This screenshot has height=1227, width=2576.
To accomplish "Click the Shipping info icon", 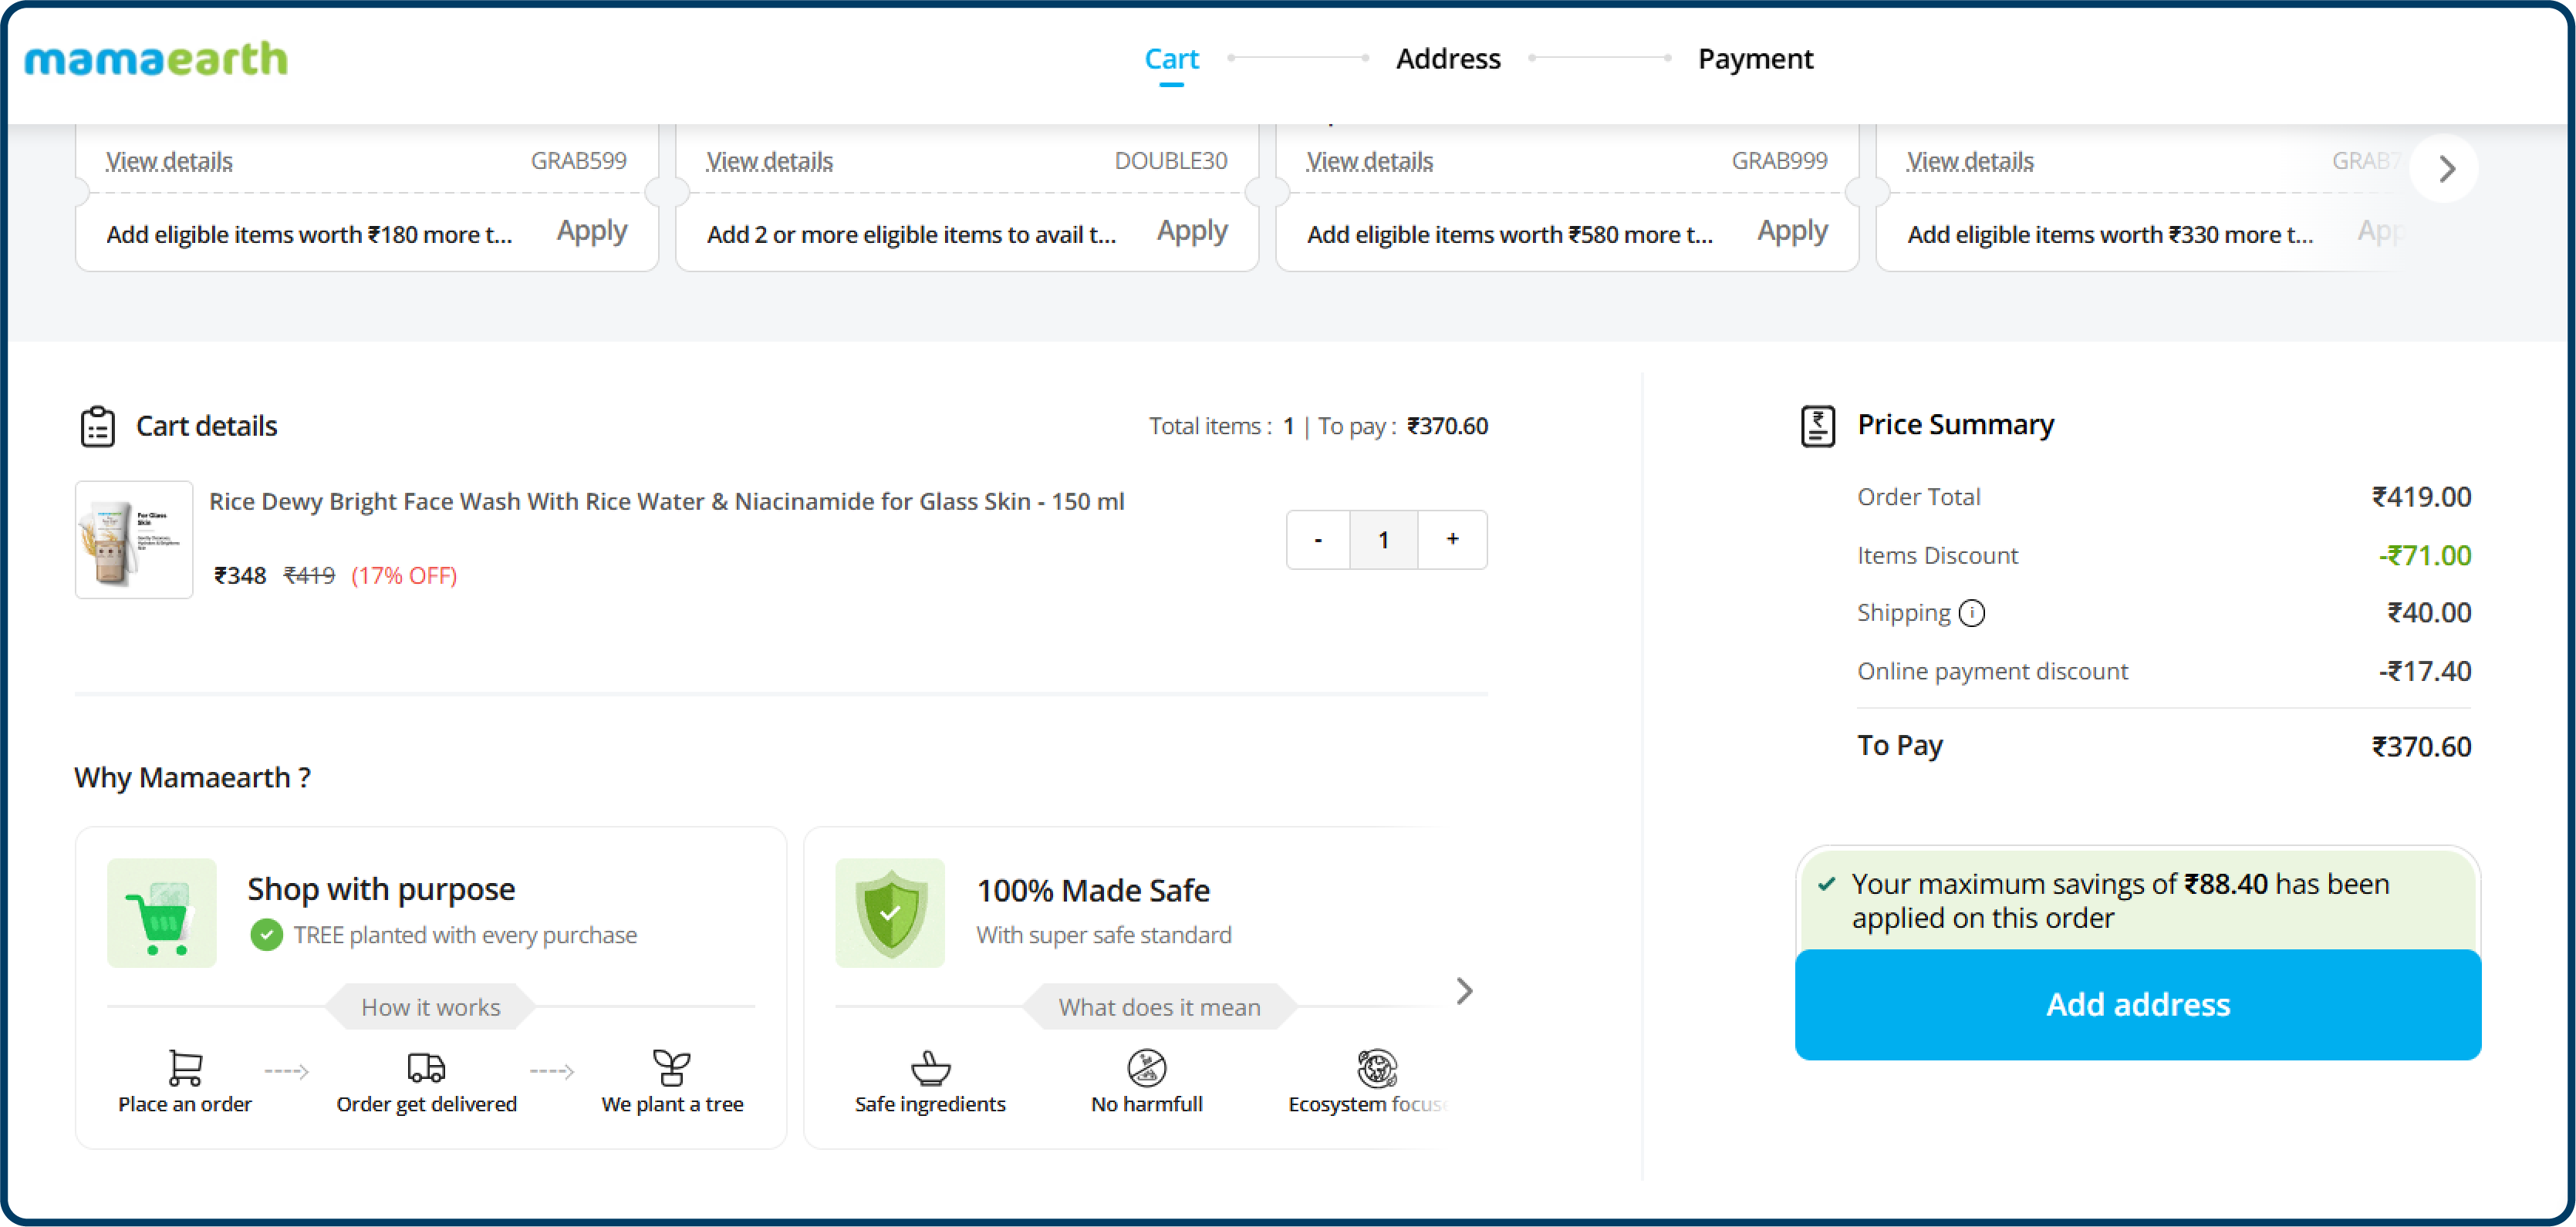I will click(x=1971, y=613).
